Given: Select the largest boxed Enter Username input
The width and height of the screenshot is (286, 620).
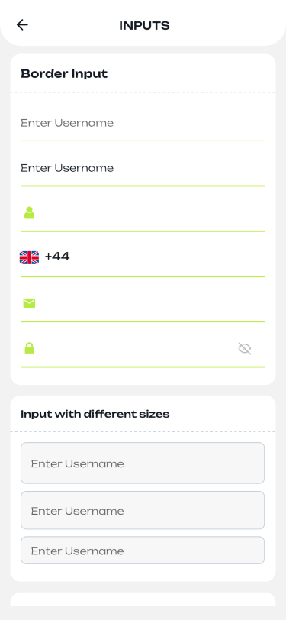Looking at the screenshot, I should click(143, 463).
